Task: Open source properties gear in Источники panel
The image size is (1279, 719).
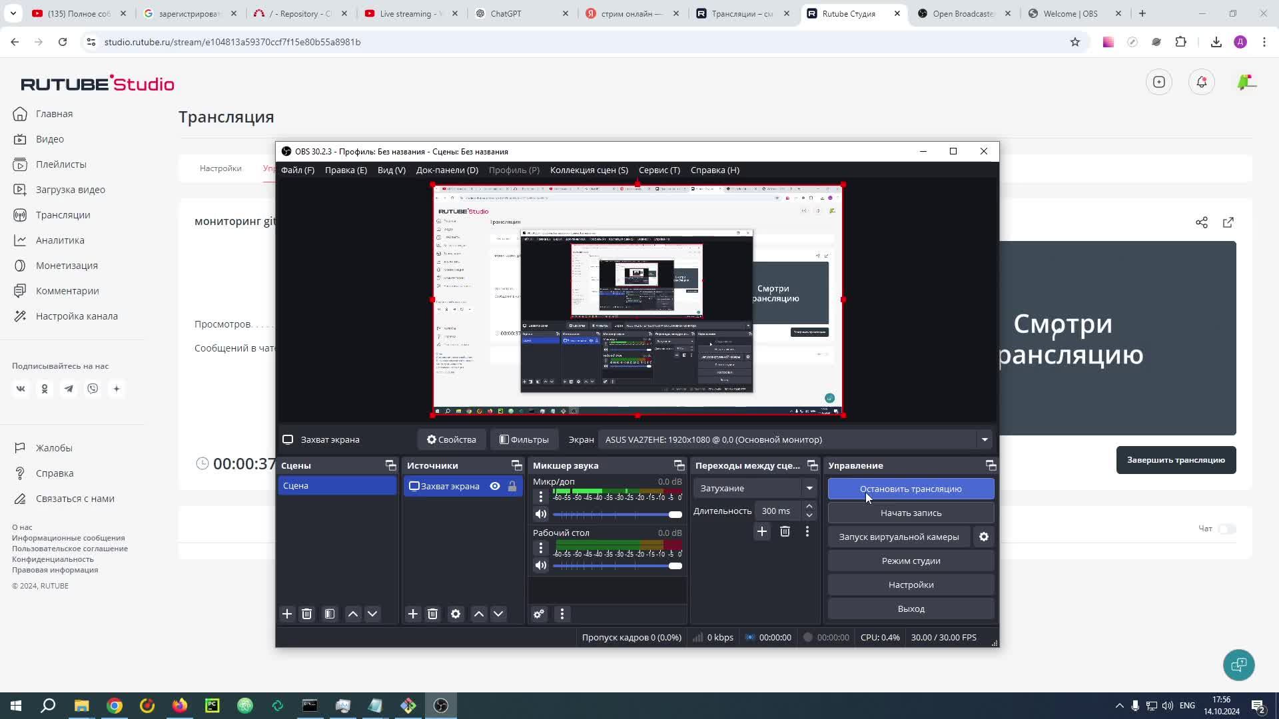Action: [455, 614]
